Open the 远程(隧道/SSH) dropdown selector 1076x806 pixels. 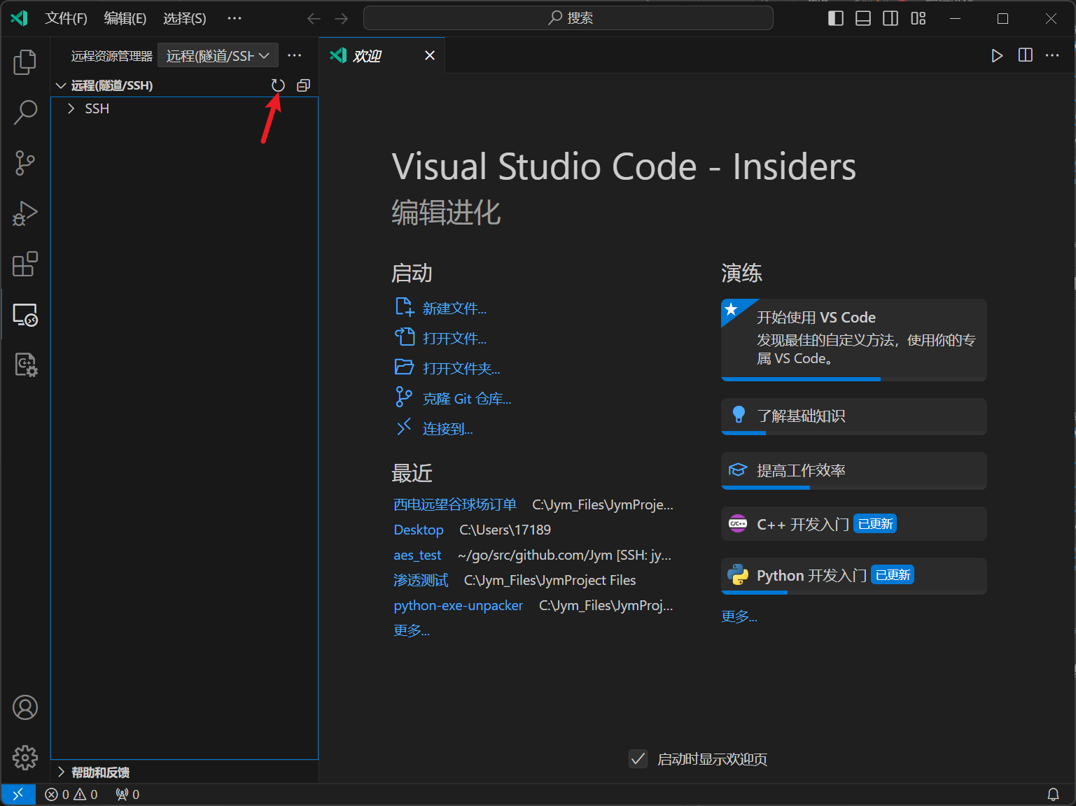coord(218,55)
